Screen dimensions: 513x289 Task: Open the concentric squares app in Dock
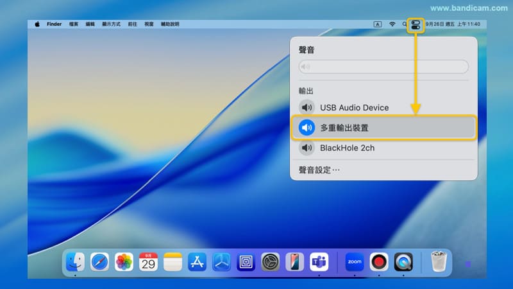coord(246,262)
